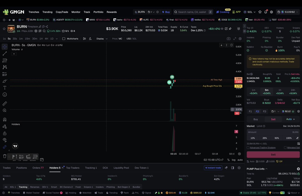Take a chart screenshot with camera icon

[x=229, y=39]
